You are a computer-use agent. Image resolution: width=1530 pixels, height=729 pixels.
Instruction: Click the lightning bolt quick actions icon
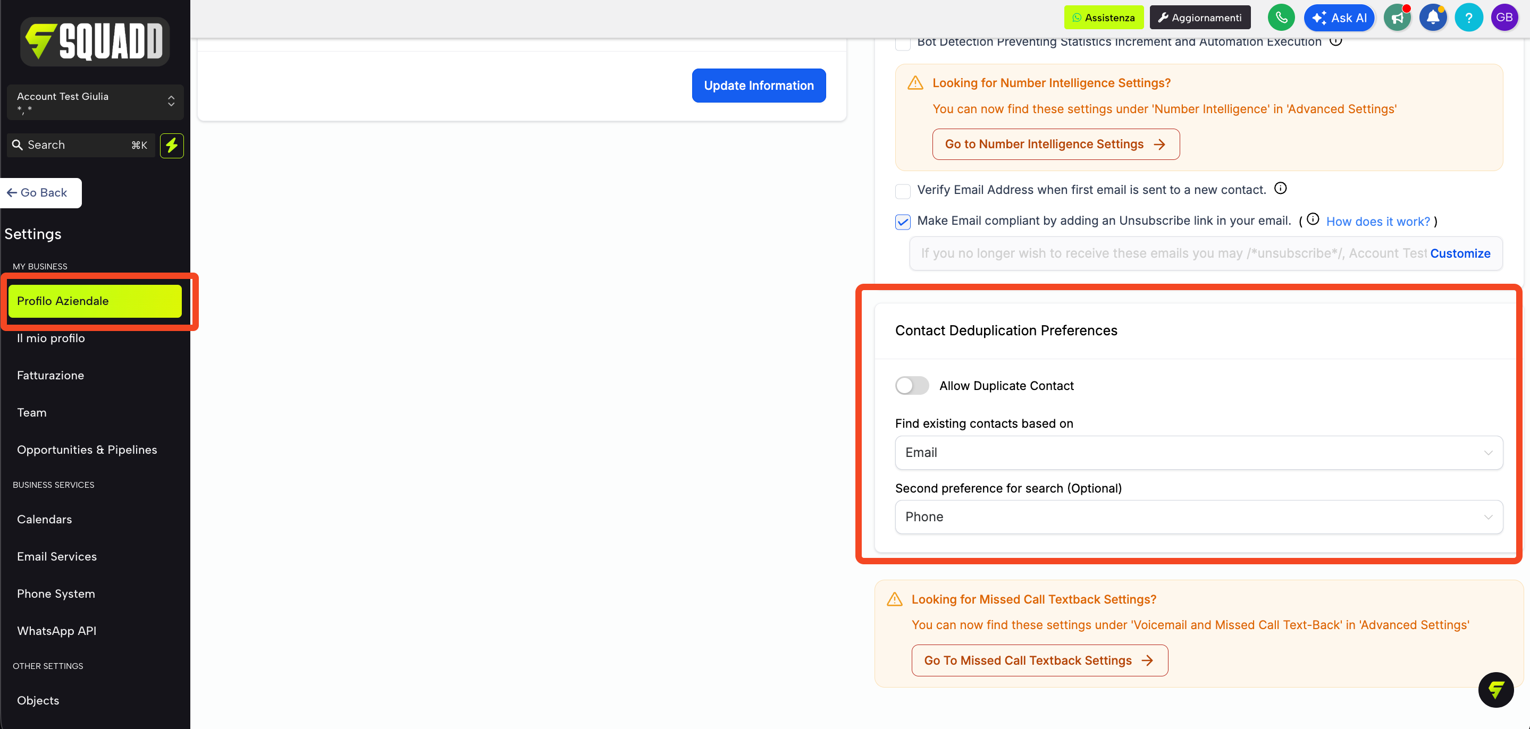point(172,146)
